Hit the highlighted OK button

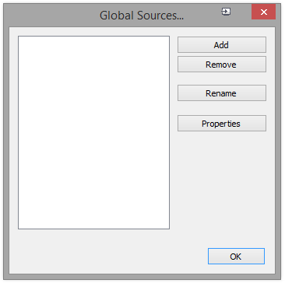pyautogui.click(x=236, y=257)
